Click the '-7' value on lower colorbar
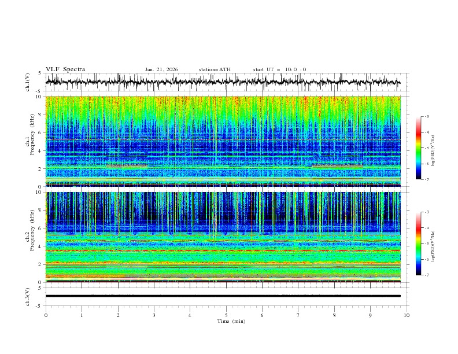458x354 pixels. click(426, 275)
